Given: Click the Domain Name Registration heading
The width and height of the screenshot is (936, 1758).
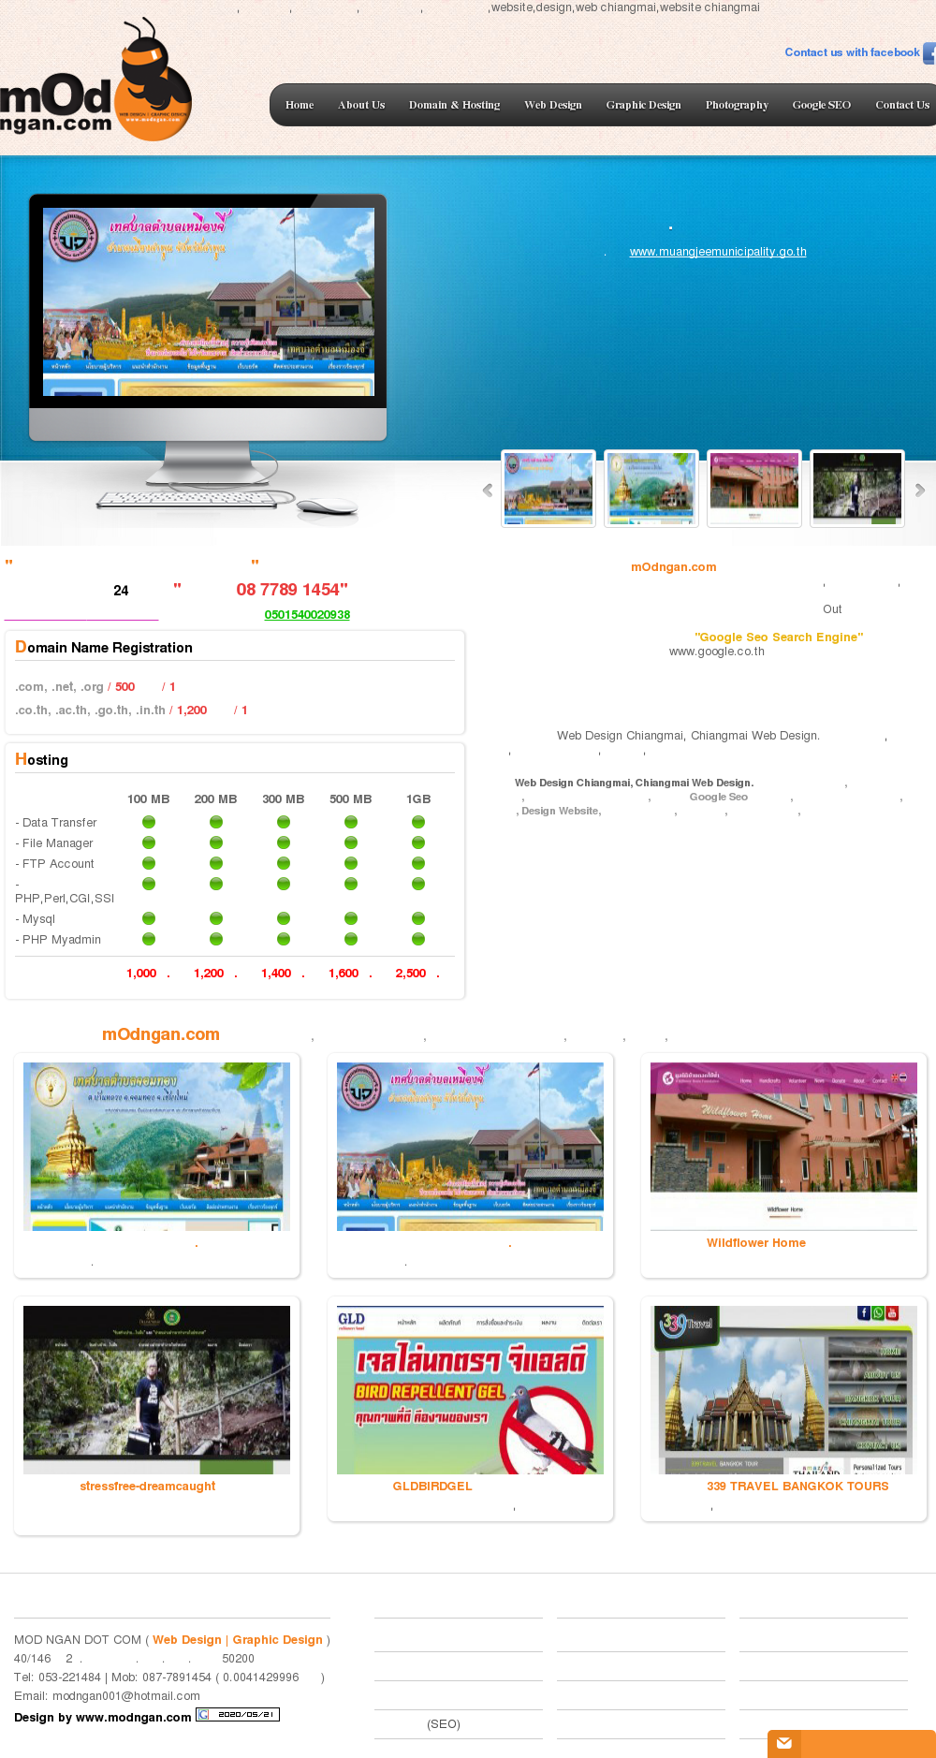Looking at the screenshot, I should pos(104,648).
